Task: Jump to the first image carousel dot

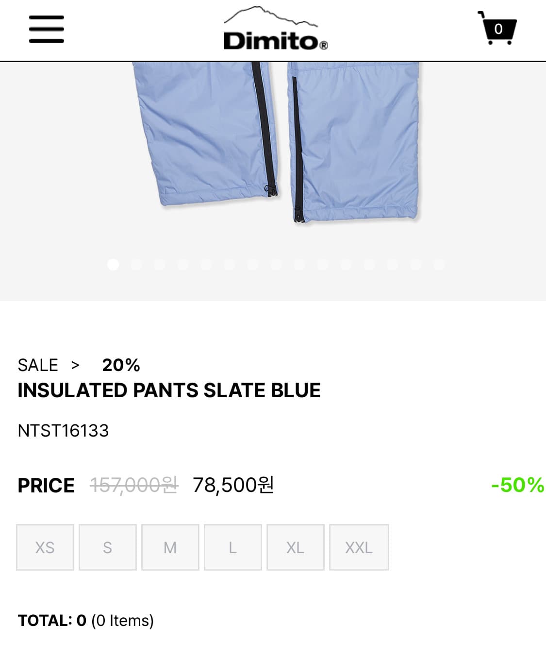Action: coord(113,264)
